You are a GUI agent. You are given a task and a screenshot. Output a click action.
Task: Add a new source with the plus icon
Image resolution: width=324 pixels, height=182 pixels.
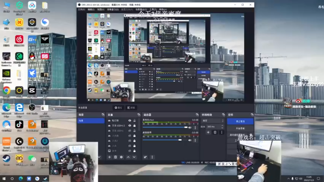tap(109, 157)
